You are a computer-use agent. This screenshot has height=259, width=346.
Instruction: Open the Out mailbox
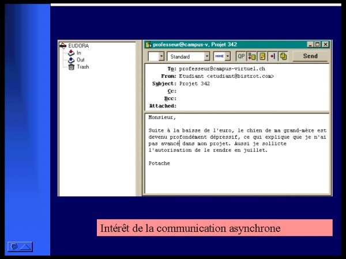point(81,60)
